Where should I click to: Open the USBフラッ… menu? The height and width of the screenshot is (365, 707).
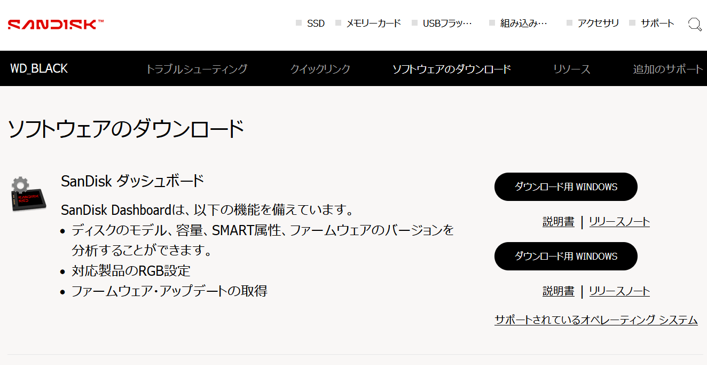447,24
